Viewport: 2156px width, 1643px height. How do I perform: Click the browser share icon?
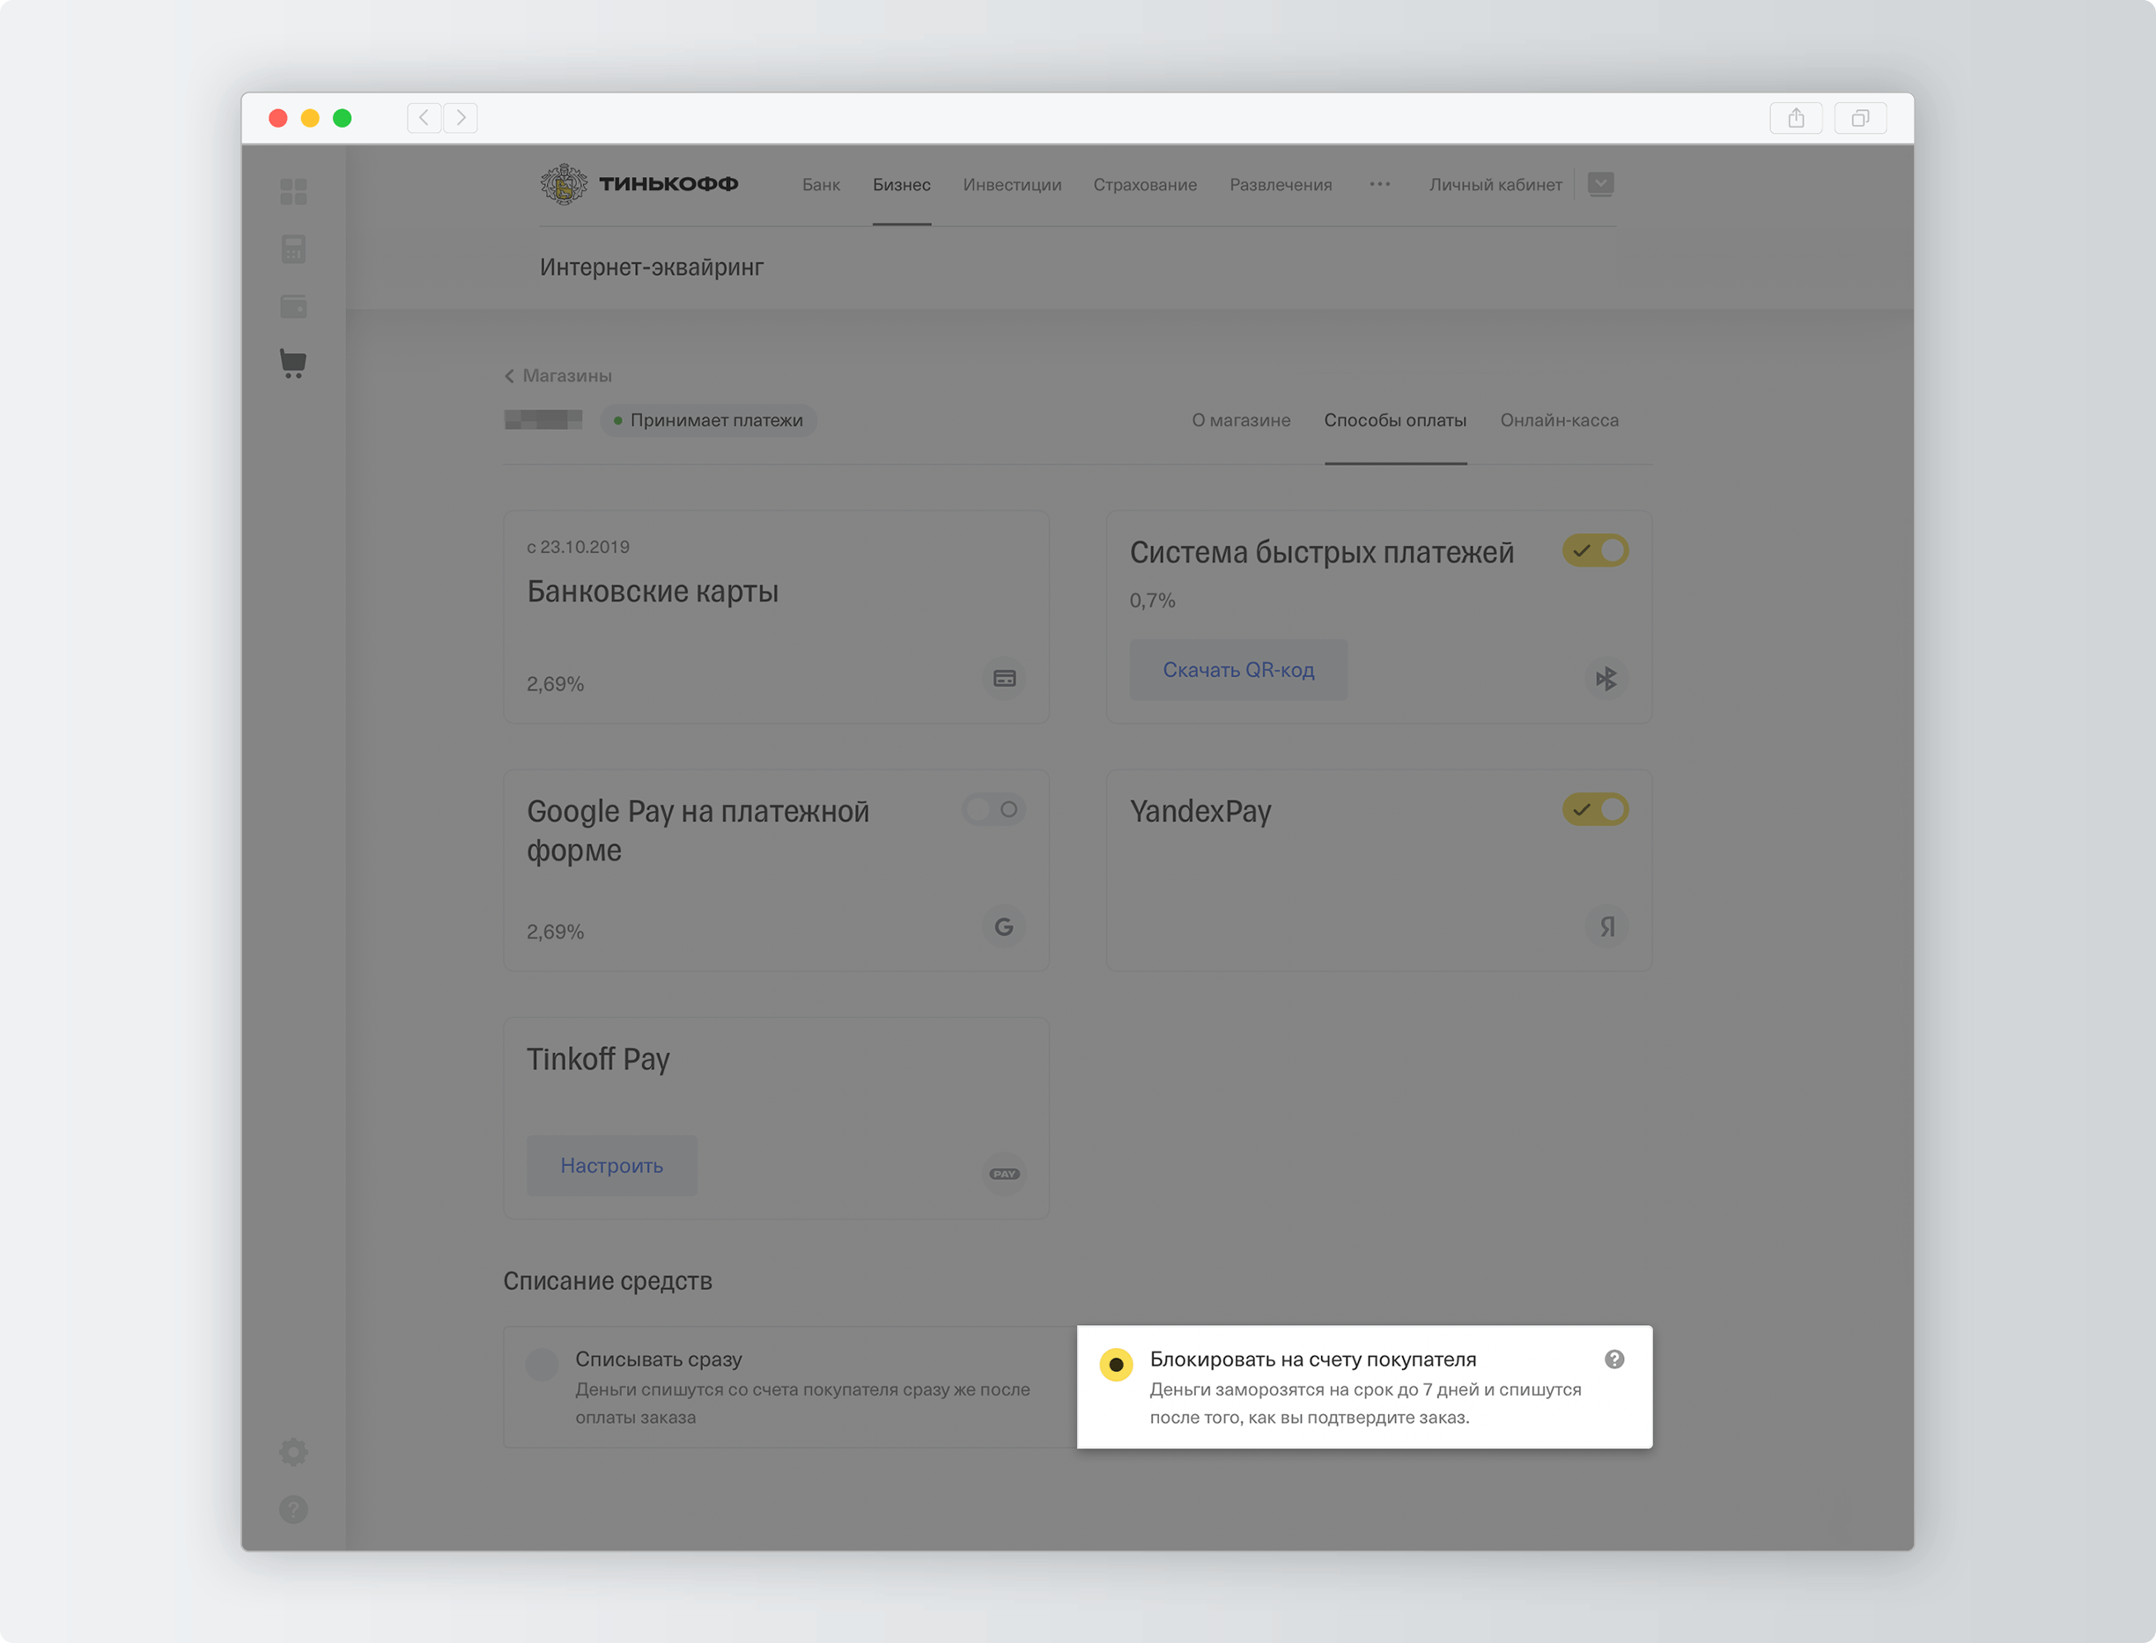pos(1796,118)
